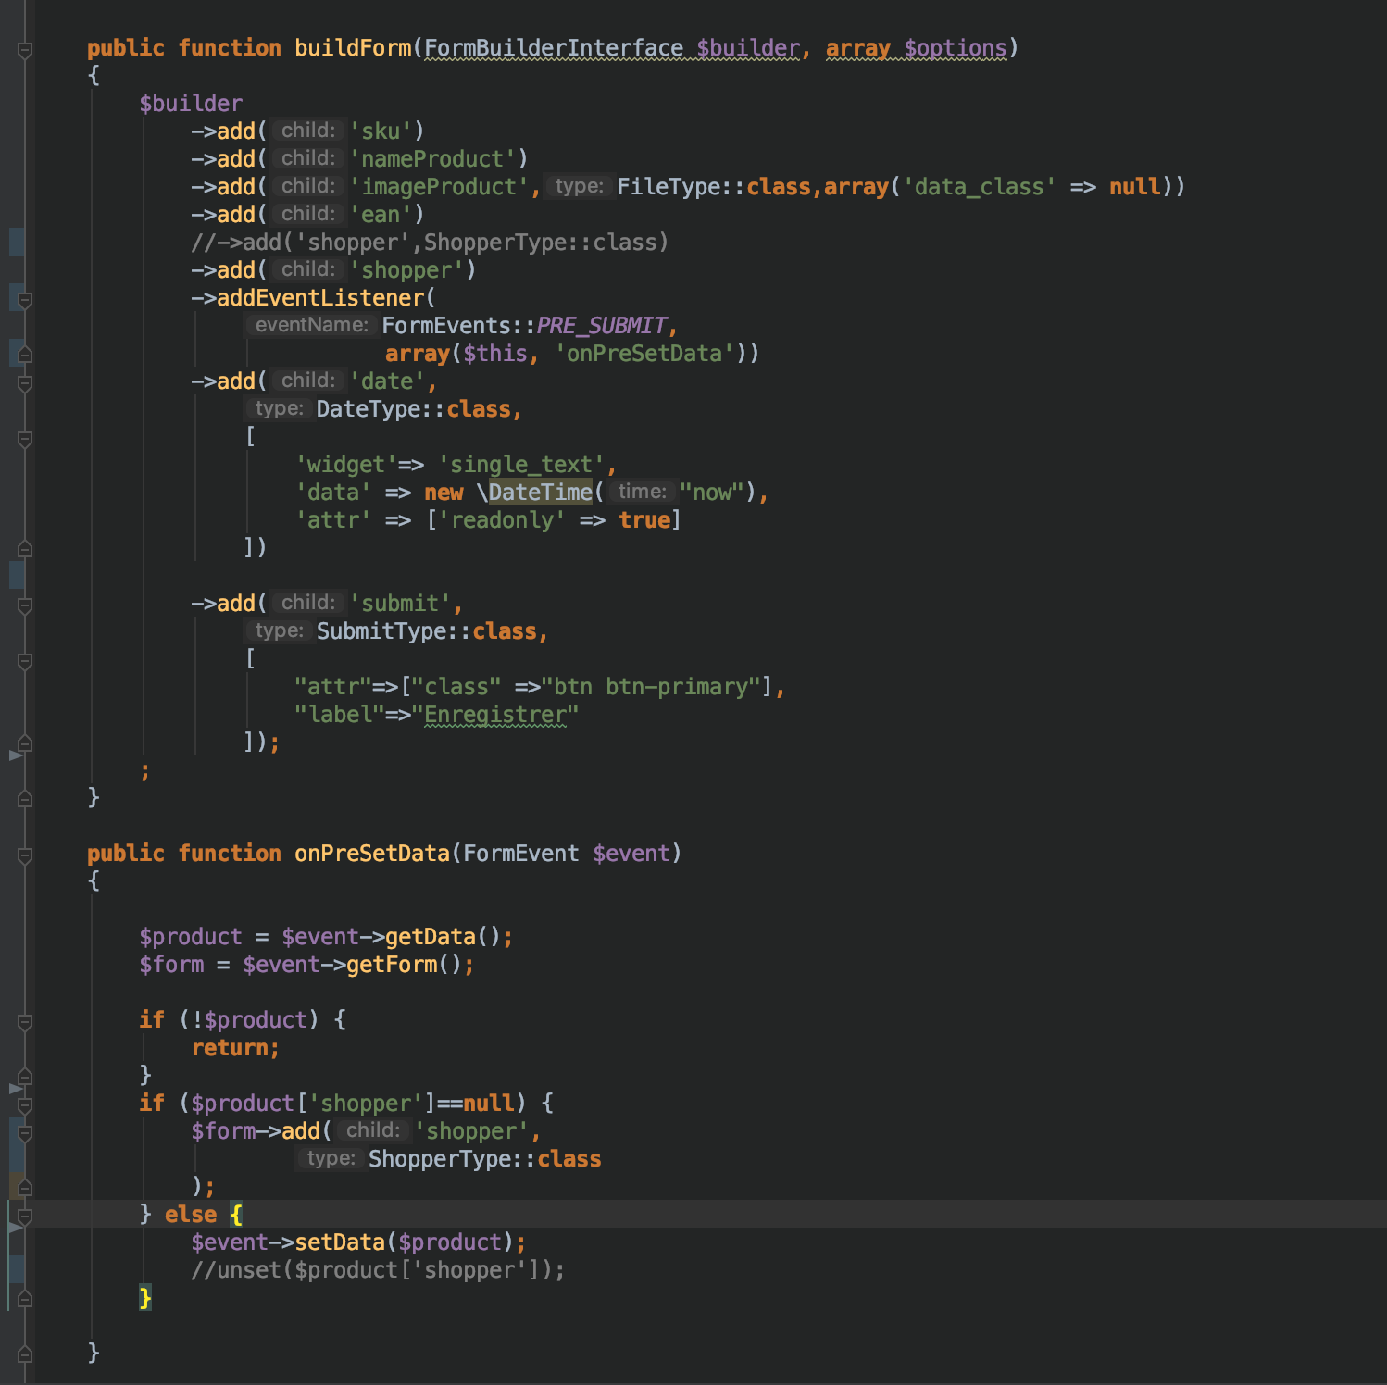Screen dimensions: 1387x1385
Task: Click the time: inlay hint before "now"
Action: (x=644, y=492)
